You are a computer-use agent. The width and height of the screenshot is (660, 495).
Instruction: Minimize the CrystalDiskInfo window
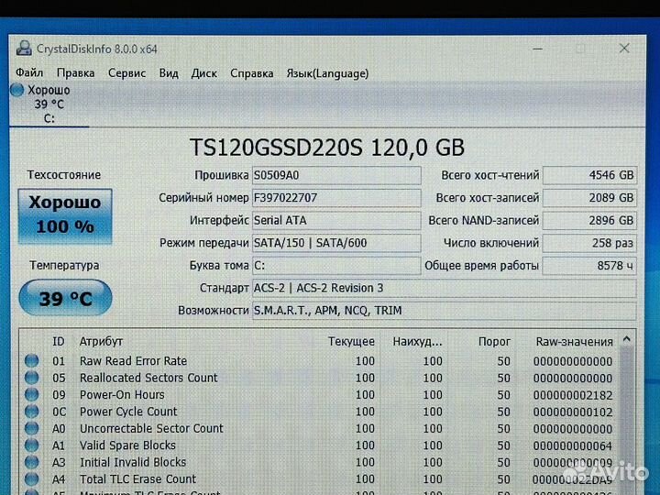point(537,49)
